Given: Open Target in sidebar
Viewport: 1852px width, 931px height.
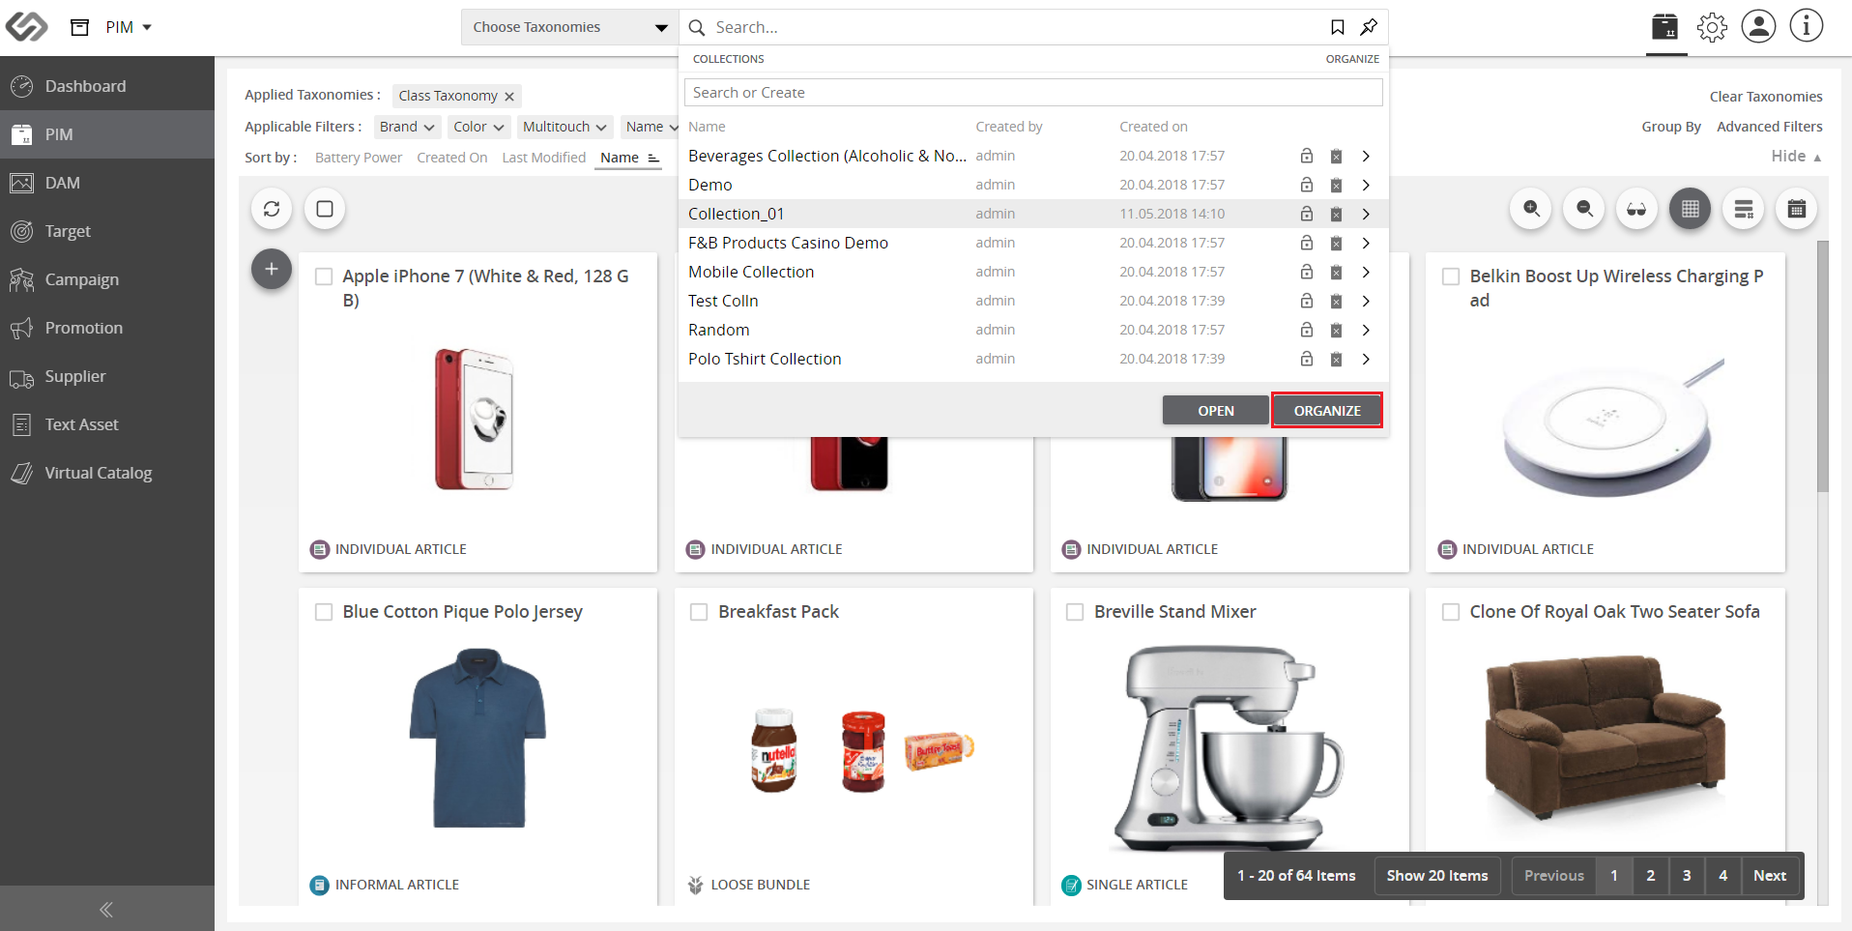Looking at the screenshot, I should pyautogui.click(x=107, y=231).
